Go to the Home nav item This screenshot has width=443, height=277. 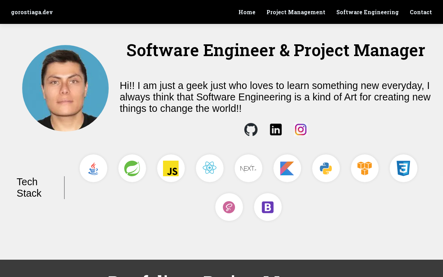[247, 12]
